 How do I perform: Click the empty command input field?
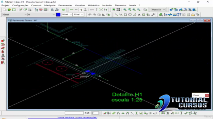point(74,113)
